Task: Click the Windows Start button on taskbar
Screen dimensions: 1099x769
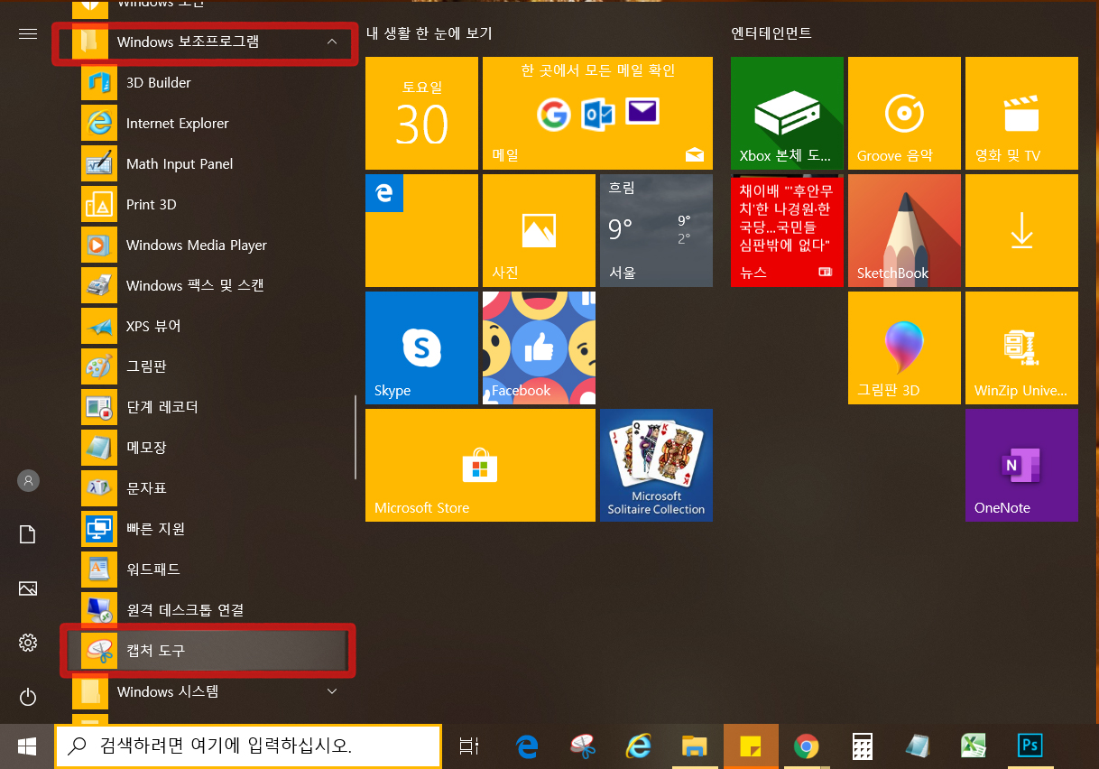Action: 27,746
